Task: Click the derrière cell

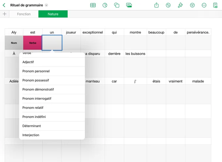Action: [x=114, y=53]
